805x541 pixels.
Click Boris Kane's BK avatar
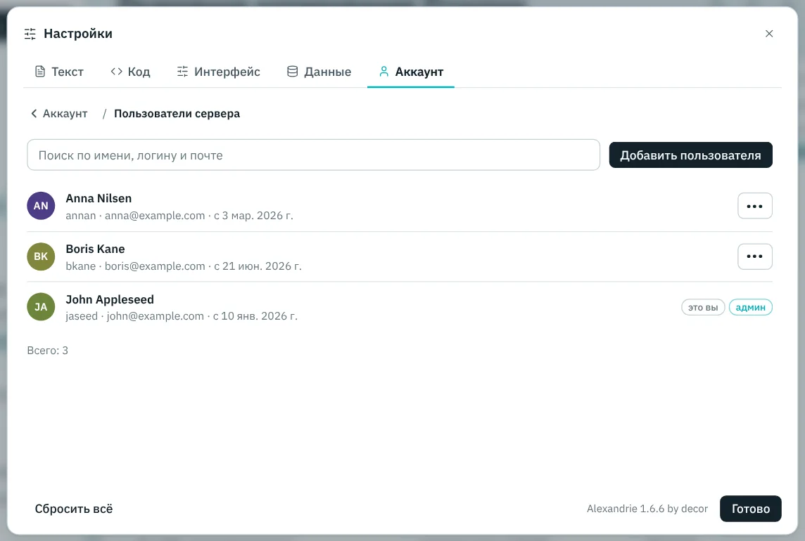point(41,256)
